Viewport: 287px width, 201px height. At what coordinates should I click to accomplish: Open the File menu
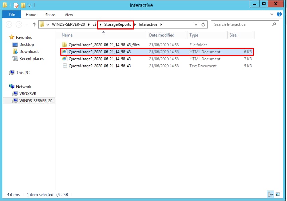point(11,14)
